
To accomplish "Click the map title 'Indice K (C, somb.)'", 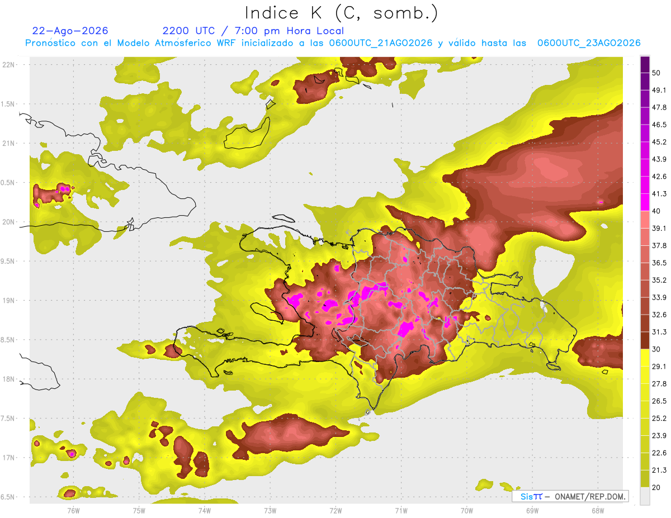I will (x=342, y=13).
